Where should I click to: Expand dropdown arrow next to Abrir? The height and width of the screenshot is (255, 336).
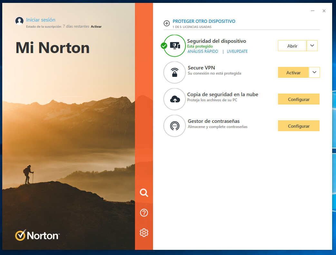click(312, 46)
